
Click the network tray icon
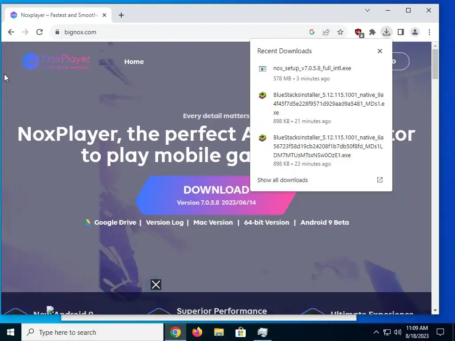(387, 332)
